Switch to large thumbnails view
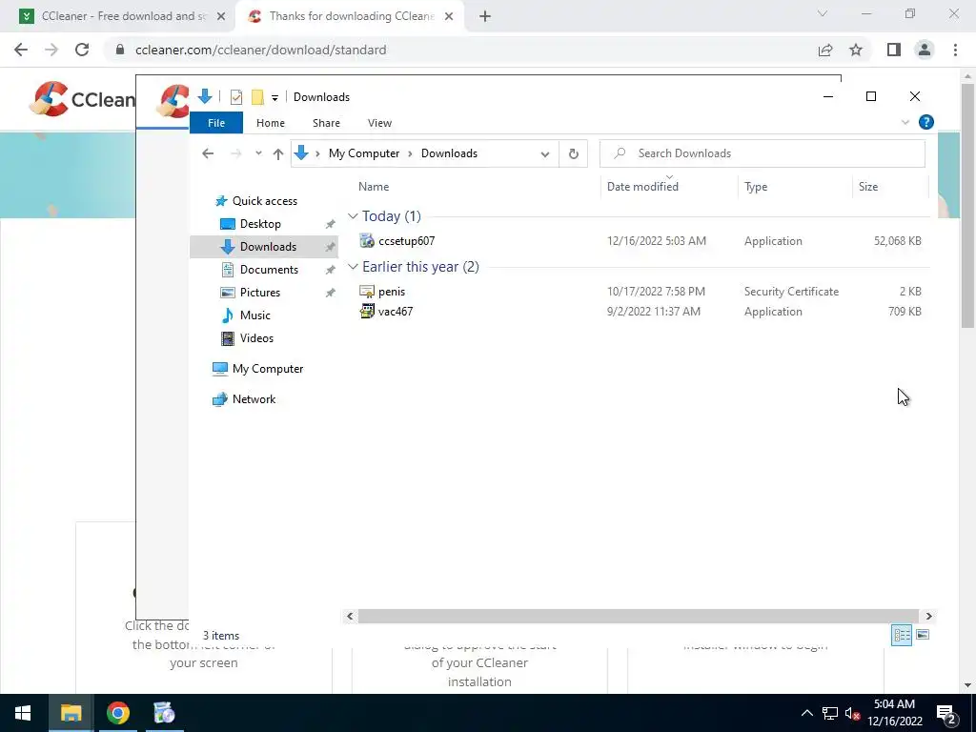 [923, 635]
